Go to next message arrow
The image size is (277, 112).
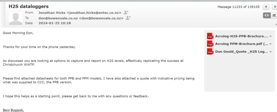[x=275, y=7]
